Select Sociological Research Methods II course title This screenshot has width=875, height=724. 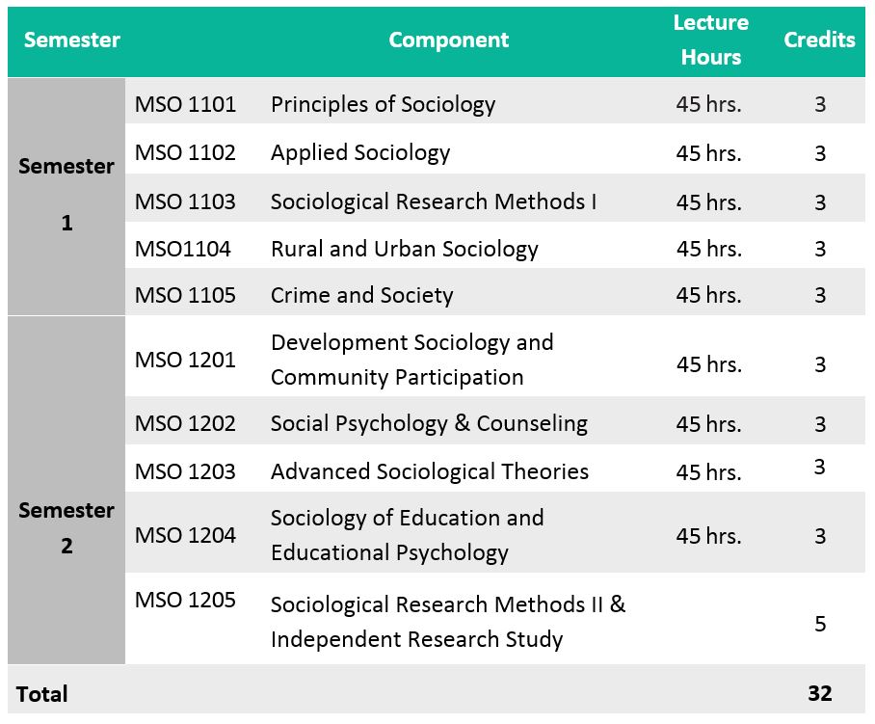tap(448, 604)
